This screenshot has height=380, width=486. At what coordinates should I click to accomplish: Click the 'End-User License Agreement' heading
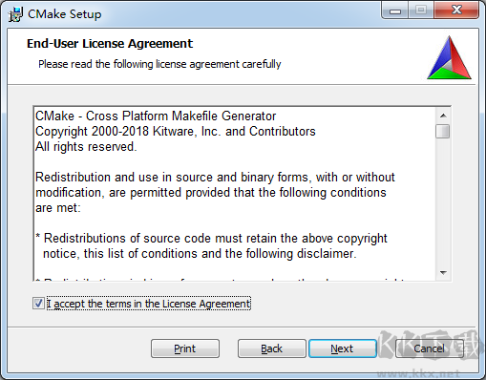pyautogui.click(x=110, y=44)
